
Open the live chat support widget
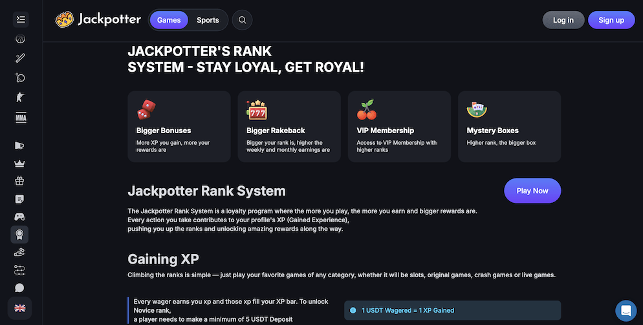[625, 311]
